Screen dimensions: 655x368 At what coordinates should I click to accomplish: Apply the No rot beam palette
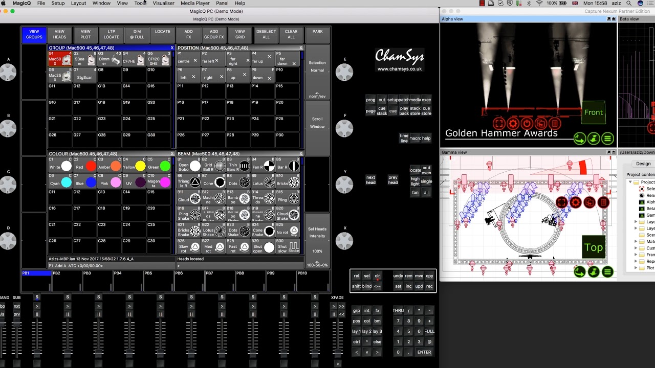pyautogui.click(x=289, y=231)
